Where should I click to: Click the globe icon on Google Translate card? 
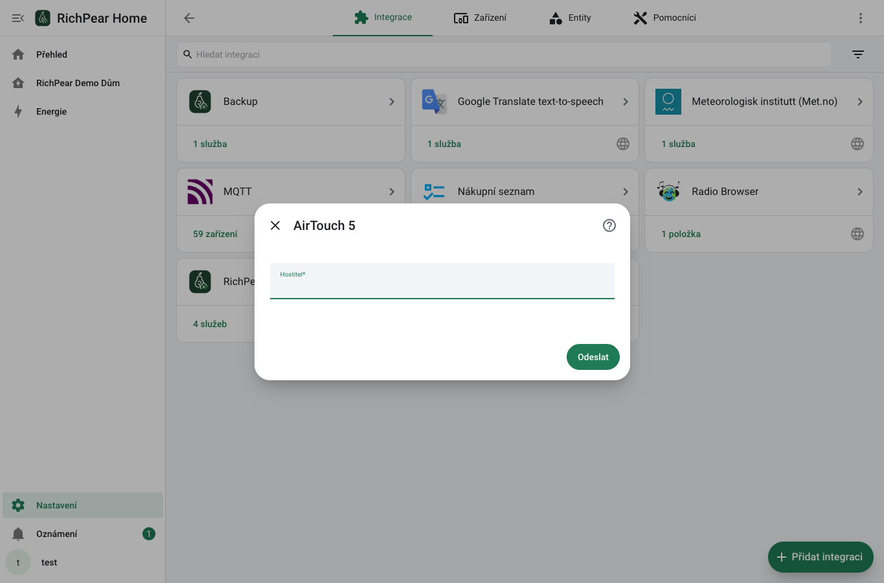[x=623, y=144]
